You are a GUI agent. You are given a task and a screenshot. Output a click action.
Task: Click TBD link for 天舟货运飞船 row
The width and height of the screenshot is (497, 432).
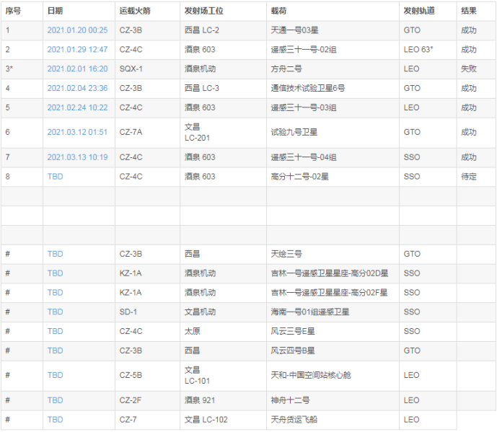(55, 420)
